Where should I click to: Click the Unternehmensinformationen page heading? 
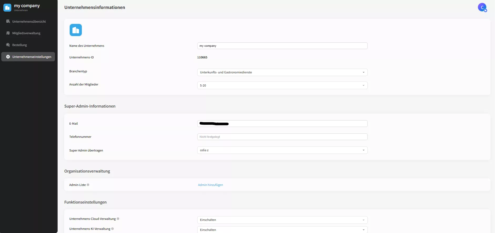pyautogui.click(x=95, y=7)
